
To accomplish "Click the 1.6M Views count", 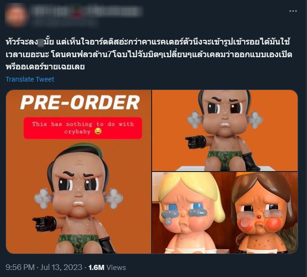I will tap(107, 267).
